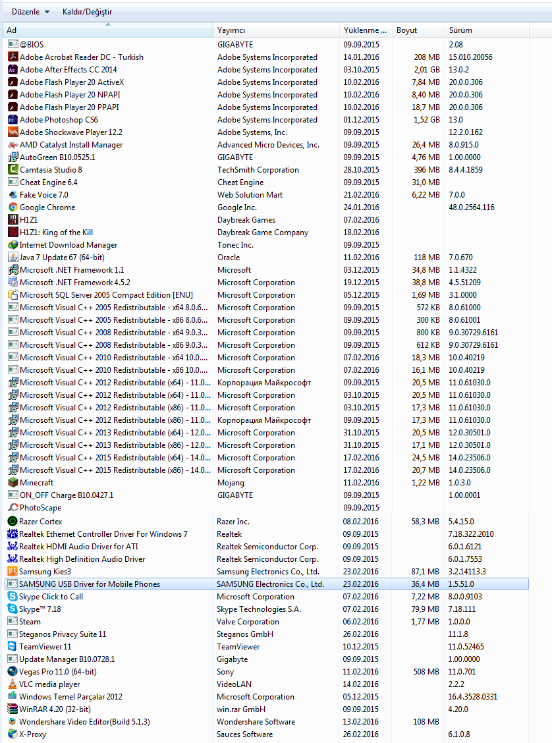Open the Düzenle dropdown menu
The width and height of the screenshot is (552, 743).
click(30, 12)
